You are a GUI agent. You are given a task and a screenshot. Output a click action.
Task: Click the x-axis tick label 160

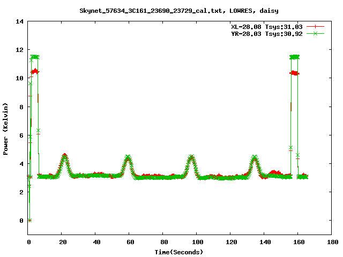click(x=299, y=242)
